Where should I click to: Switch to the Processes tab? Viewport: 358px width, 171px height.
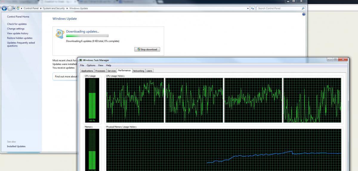click(100, 71)
